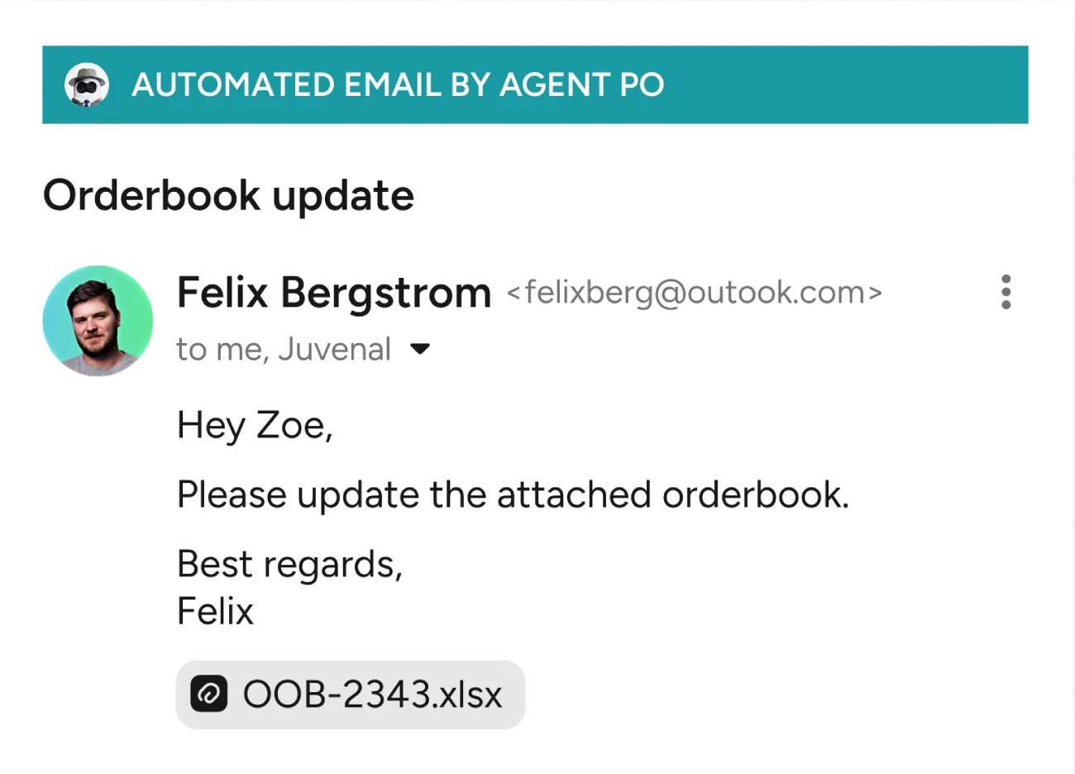
Task: Open the OOB-2343.xlsx file name
Action: coord(372,695)
